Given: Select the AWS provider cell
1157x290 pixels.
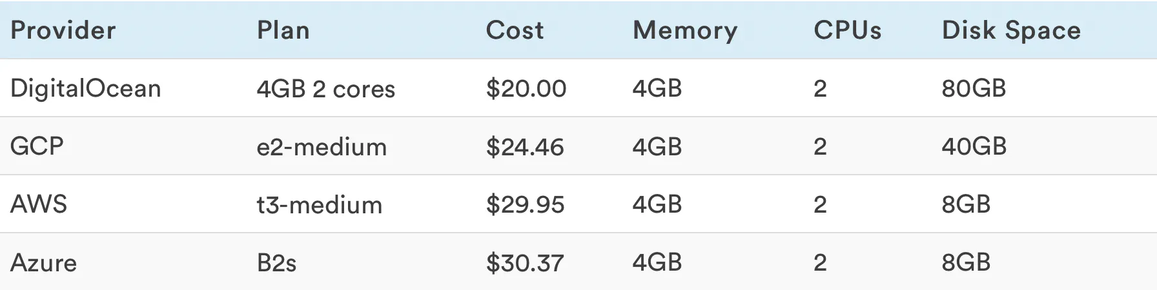Looking at the screenshot, I should point(39,204).
